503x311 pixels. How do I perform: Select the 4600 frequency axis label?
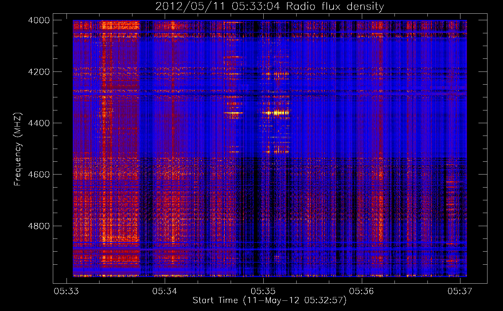39,174
